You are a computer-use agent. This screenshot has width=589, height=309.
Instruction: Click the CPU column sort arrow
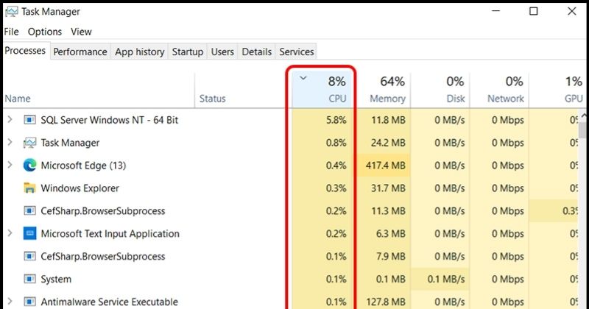tap(303, 78)
